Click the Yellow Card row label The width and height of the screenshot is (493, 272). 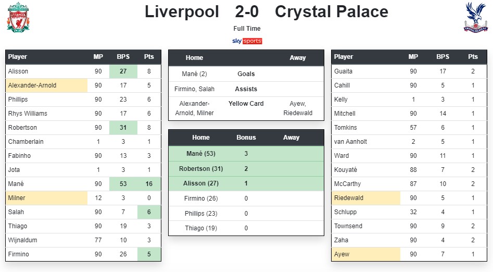pos(246,104)
